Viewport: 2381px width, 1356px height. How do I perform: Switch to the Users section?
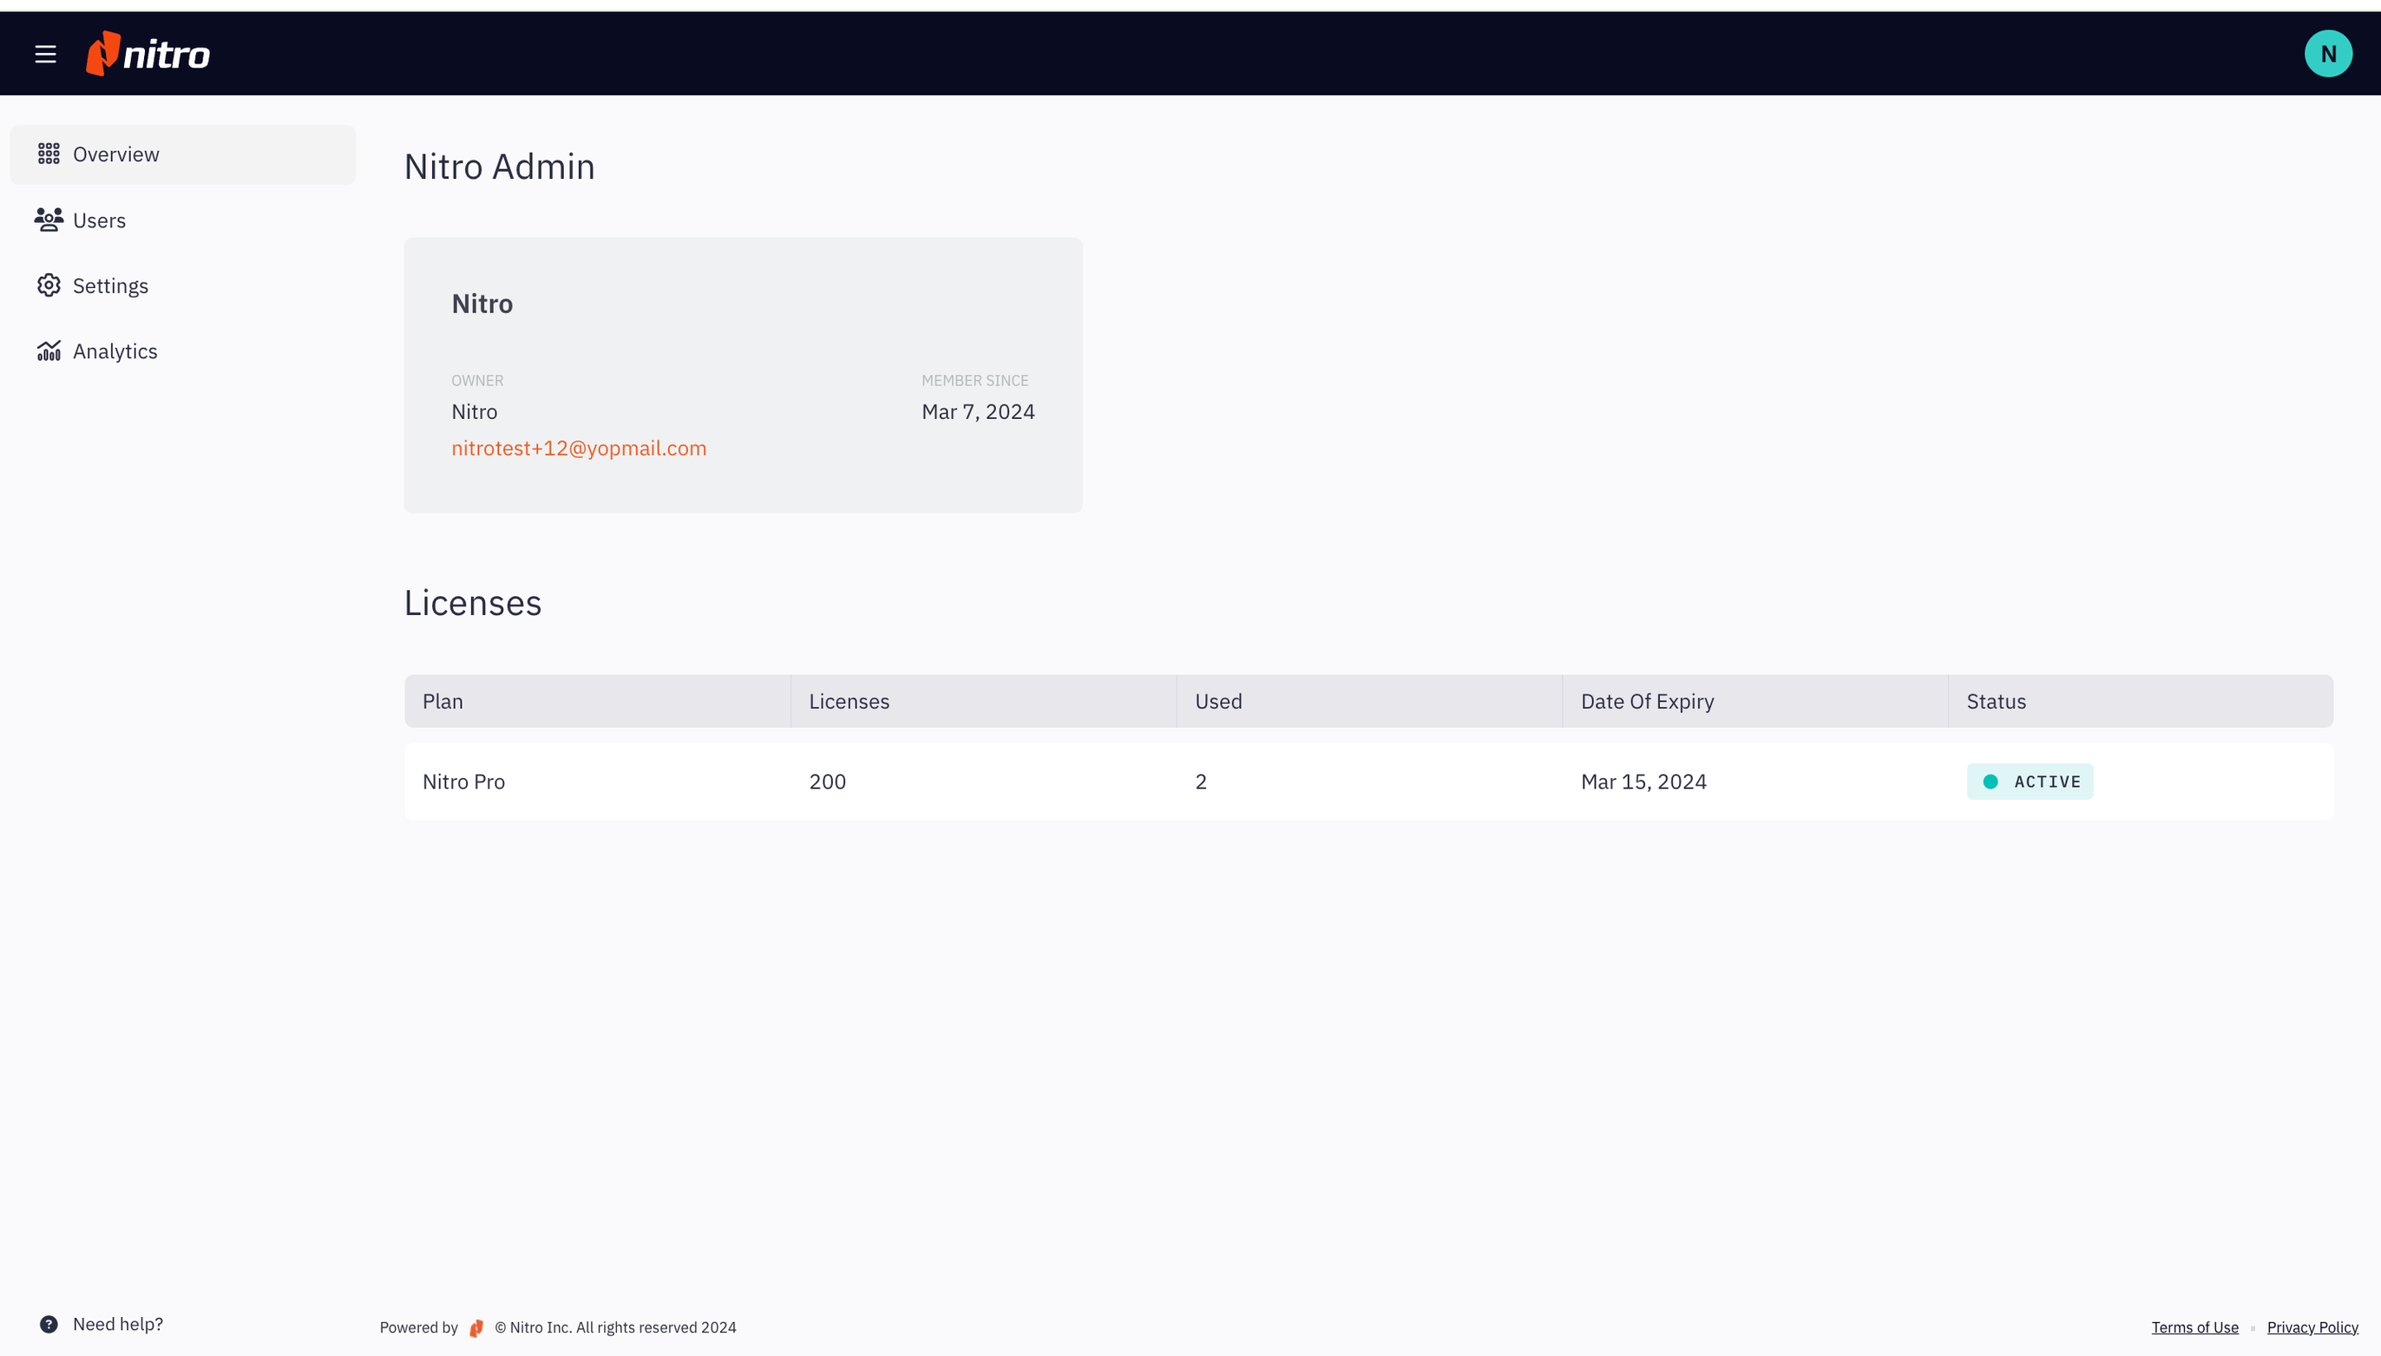pyautogui.click(x=100, y=219)
